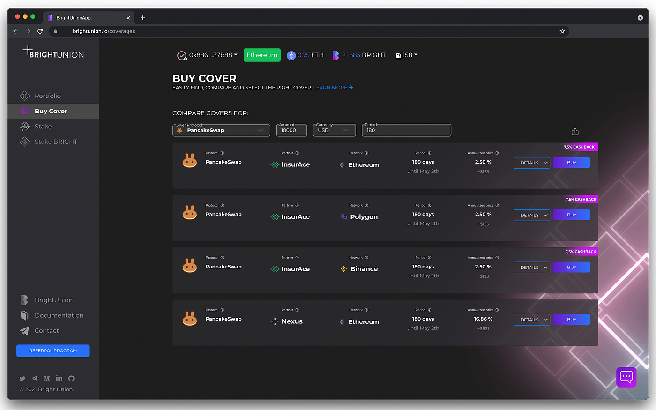
Task: Open a new browser tab
Action: click(143, 18)
